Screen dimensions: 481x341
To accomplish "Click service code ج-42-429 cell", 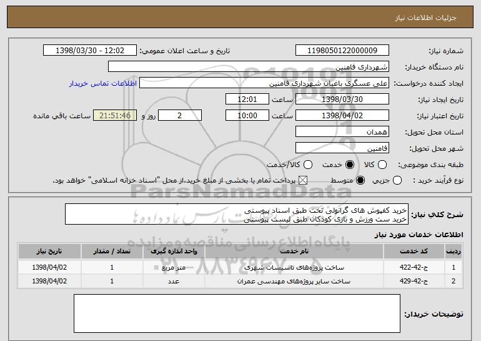I will point(414,281).
